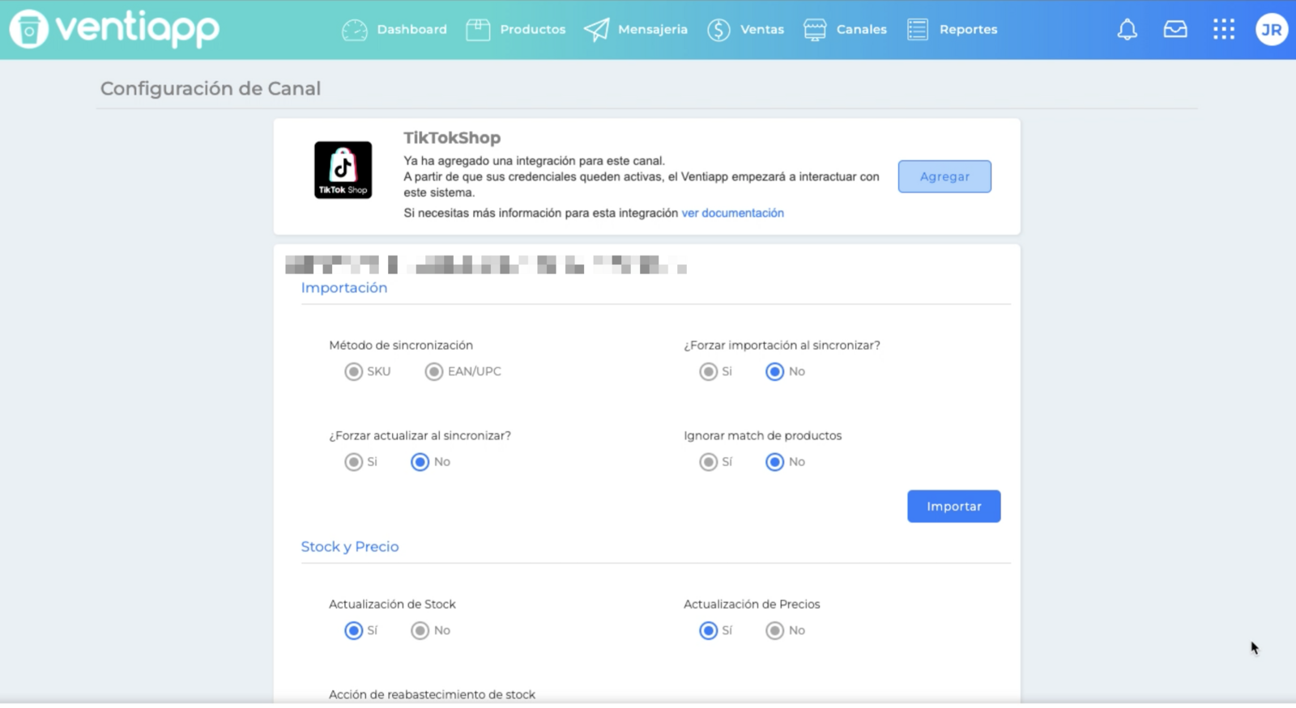Select No for Forzar importación al sincronizar
Screen dimensions: 1296x708
(x=775, y=371)
